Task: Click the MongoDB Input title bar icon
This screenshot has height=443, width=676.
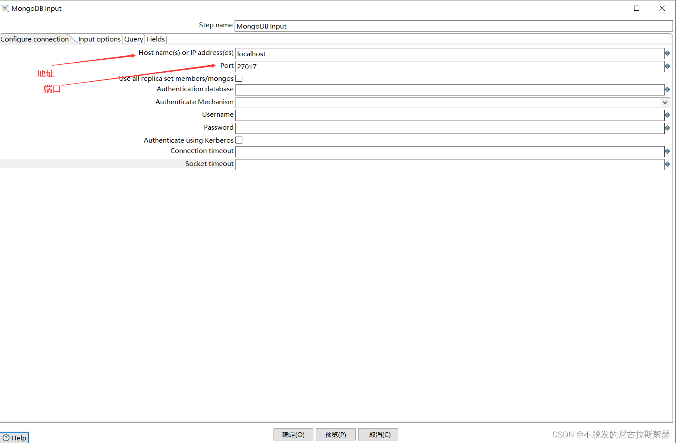Action: point(5,8)
